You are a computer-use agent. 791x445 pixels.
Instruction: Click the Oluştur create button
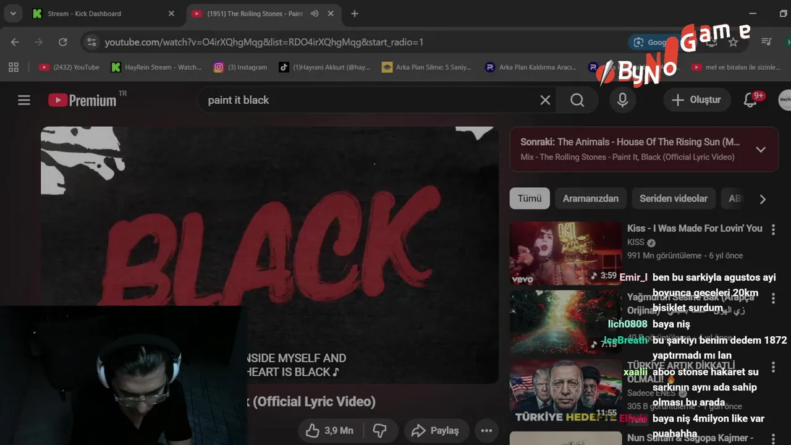[x=697, y=100]
